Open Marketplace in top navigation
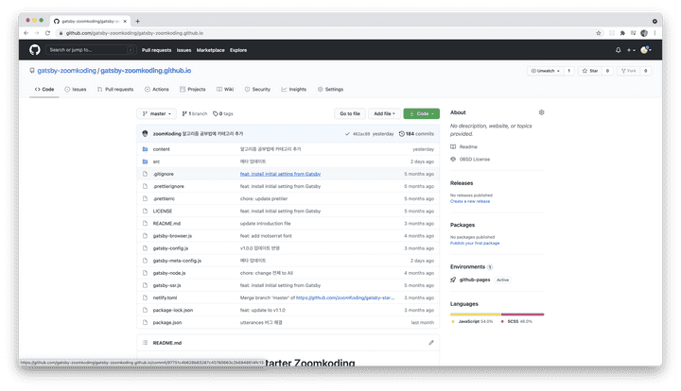 coord(211,50)
